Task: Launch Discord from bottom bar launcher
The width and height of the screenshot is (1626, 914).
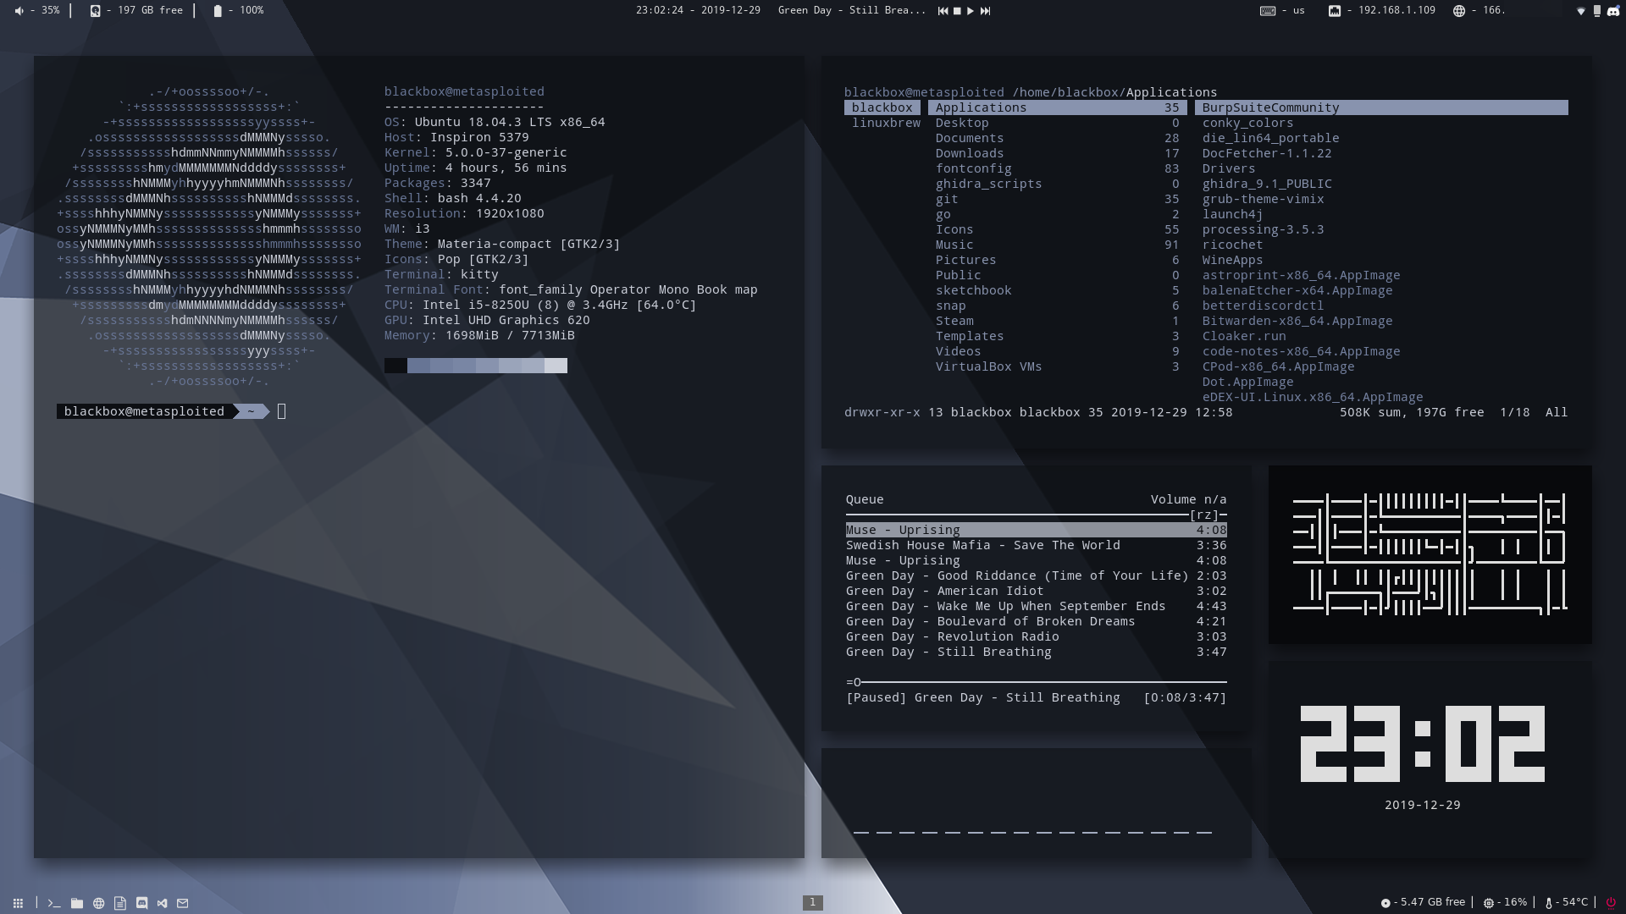Action: (x=141, y=903)
